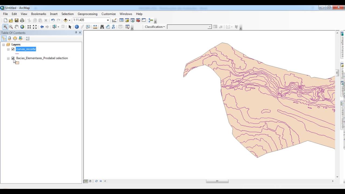
Task: Zoom to Full Extent globe
Action: 22,27
